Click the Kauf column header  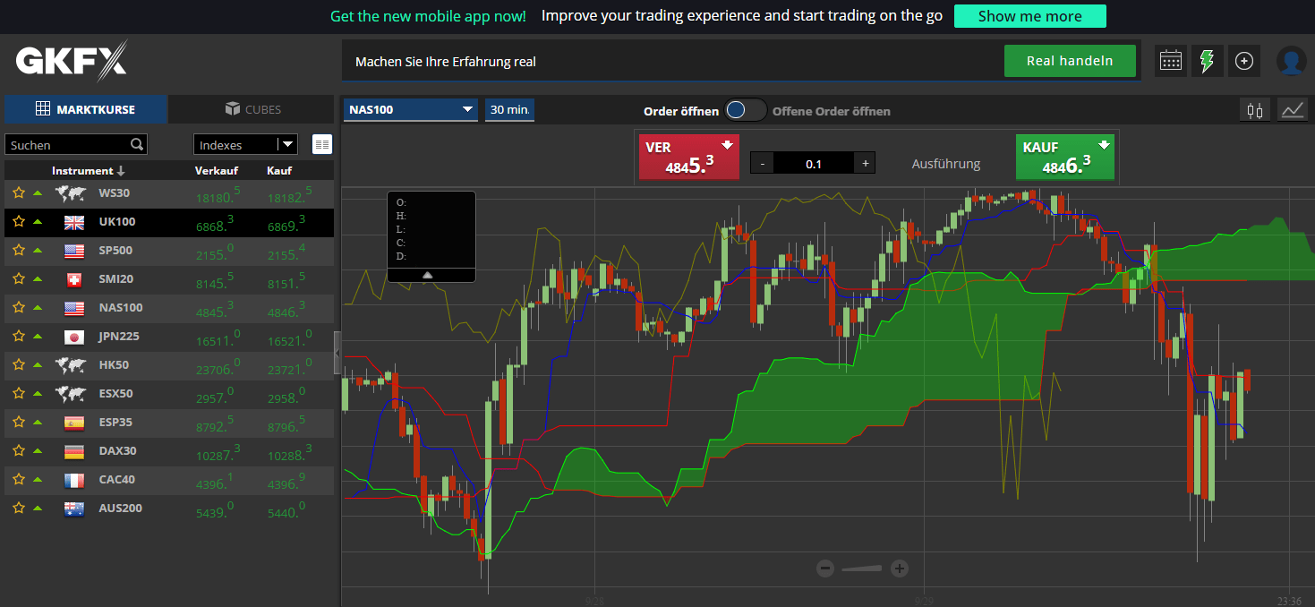279,170
